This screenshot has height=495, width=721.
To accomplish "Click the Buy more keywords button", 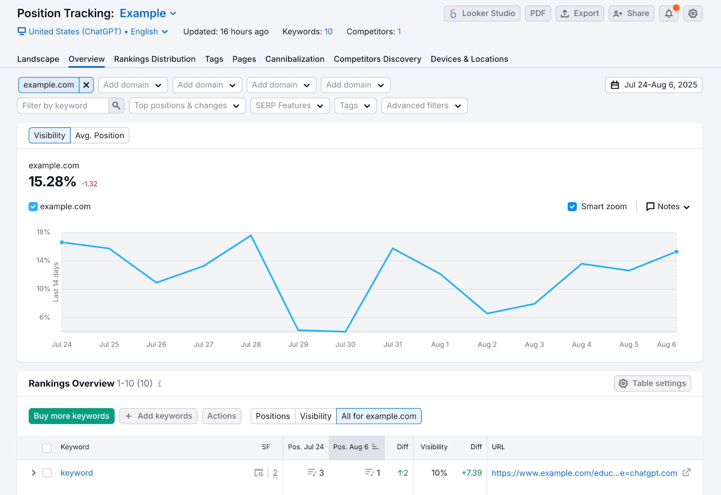I will [71, 416].
